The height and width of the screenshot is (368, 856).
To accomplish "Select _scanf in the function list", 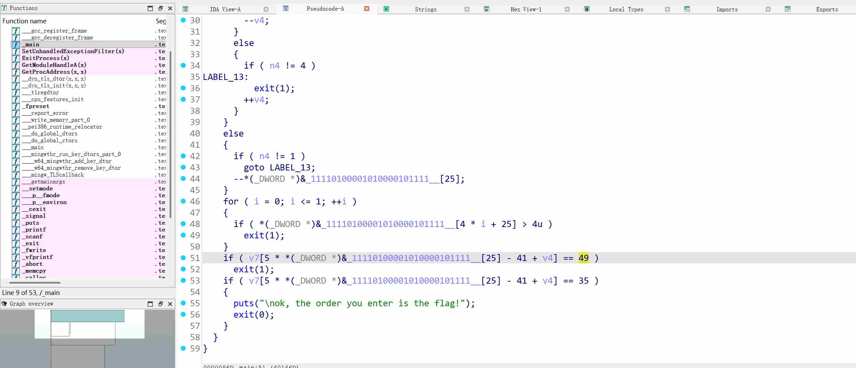I will coord(34,237).
